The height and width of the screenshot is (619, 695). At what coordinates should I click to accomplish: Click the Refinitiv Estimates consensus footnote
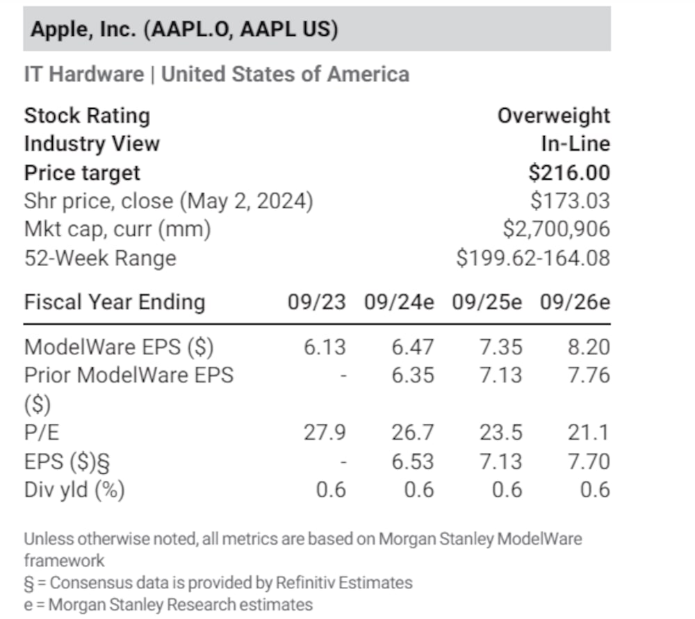click(218, 582)
